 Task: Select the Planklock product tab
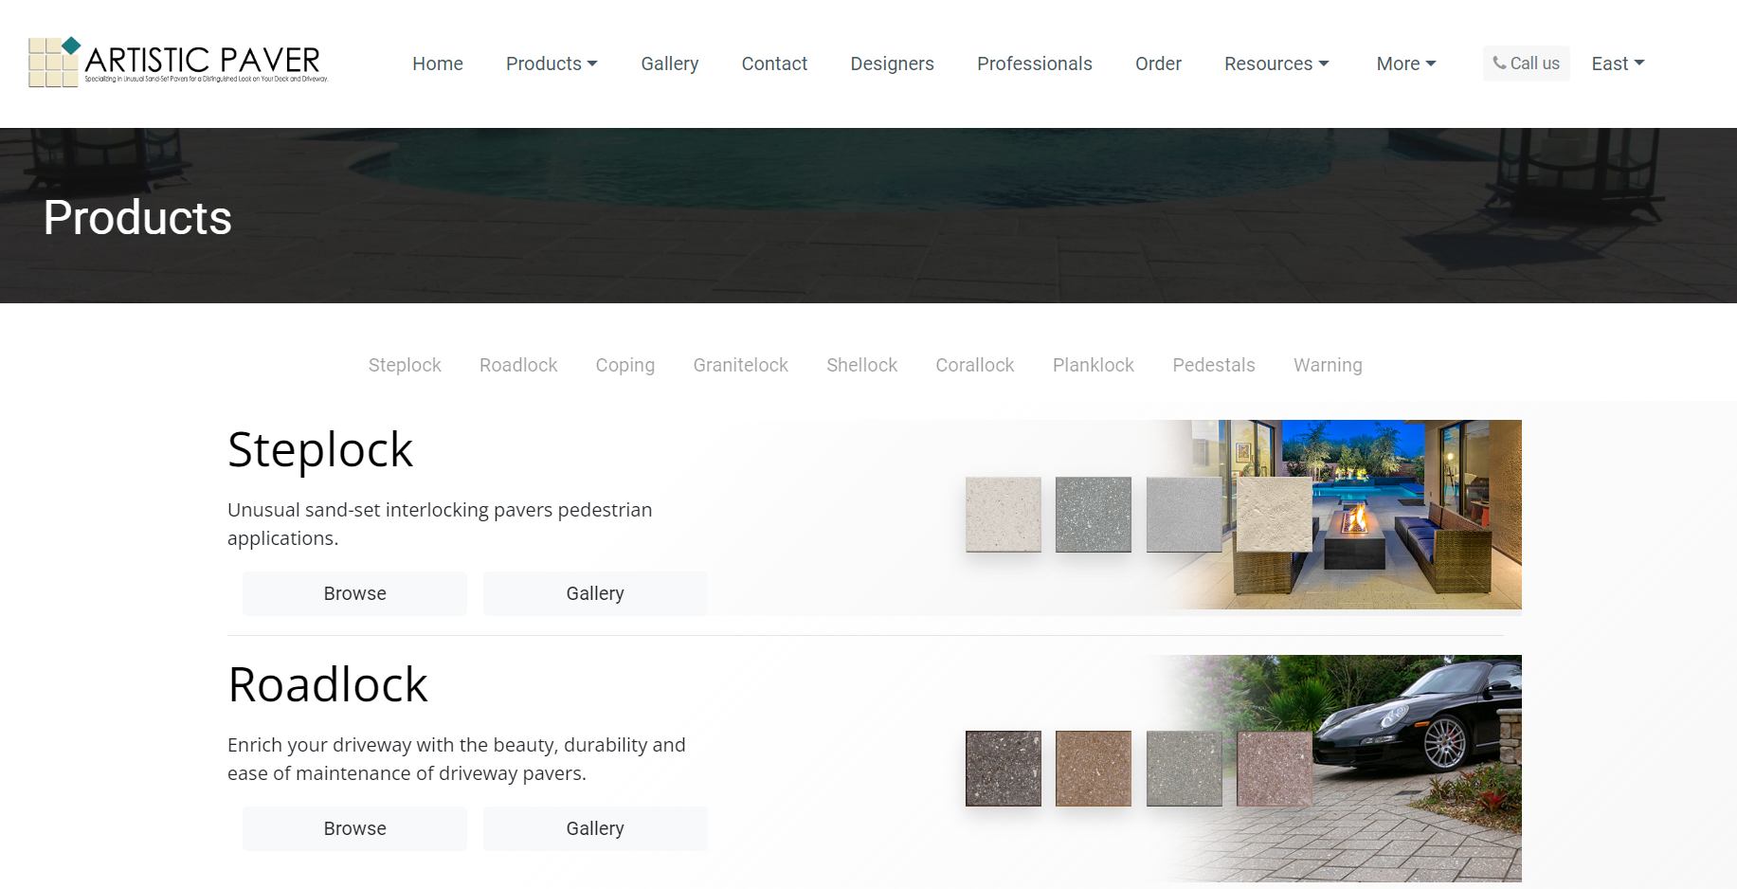(x=1093, y=365)
